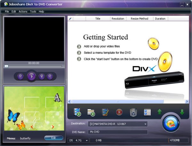The image size is (192, 146).
Task: Click the recycle bin clear-all icon
Action: [133, 112]
